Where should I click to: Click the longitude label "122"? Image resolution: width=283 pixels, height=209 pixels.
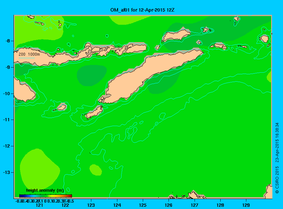coord(65,205)
